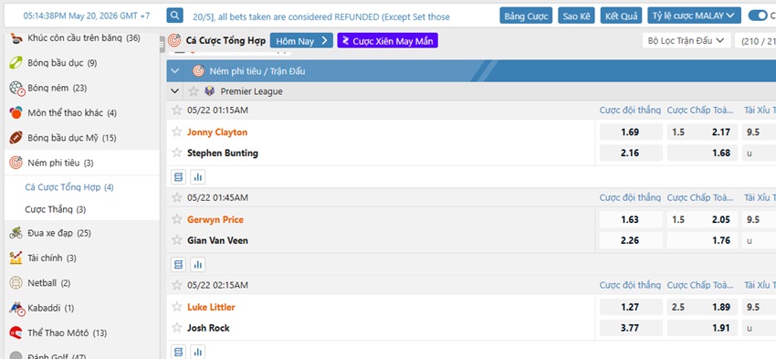The width and height of the screenshot is (776, 359).
Task: Select the Bóng ném handball icon
Action: pos(16,88)
